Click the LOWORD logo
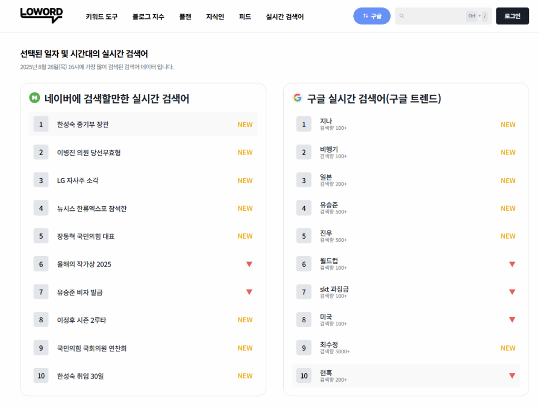 [x=42, y=15]
